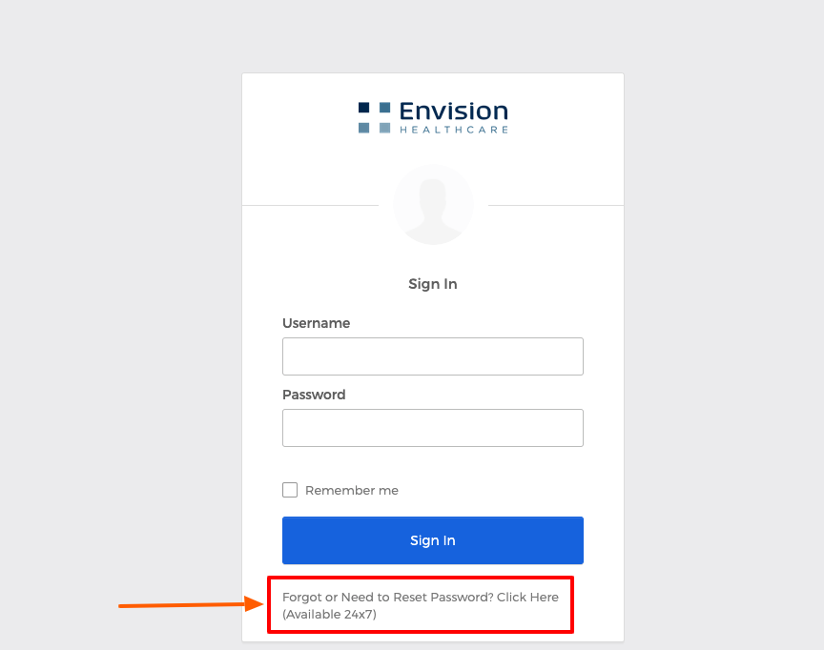Select the blue square in the Envision logo mark
Screen dimensions: 824x650
(384, 108)
